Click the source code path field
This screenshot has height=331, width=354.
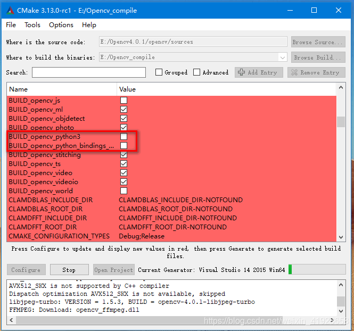pyautogui.click(x=193, y=42)
